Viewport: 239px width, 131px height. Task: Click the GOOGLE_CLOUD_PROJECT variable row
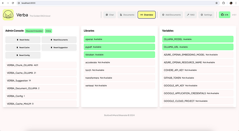coord(198,101)
